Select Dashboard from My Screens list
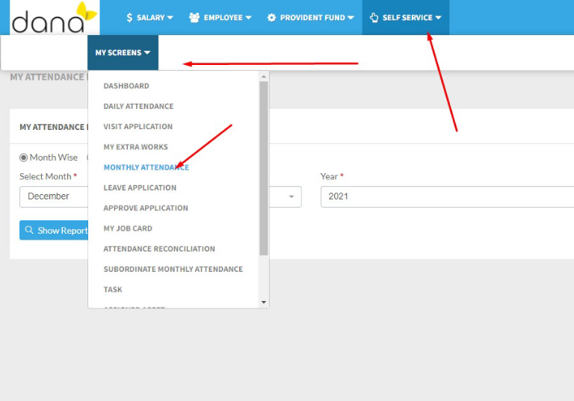 click(x=126, y=86)
